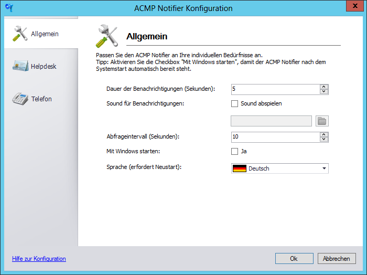367x275 pixels.
Task: Click the Allgemein section heading
Action: point(147,37)
